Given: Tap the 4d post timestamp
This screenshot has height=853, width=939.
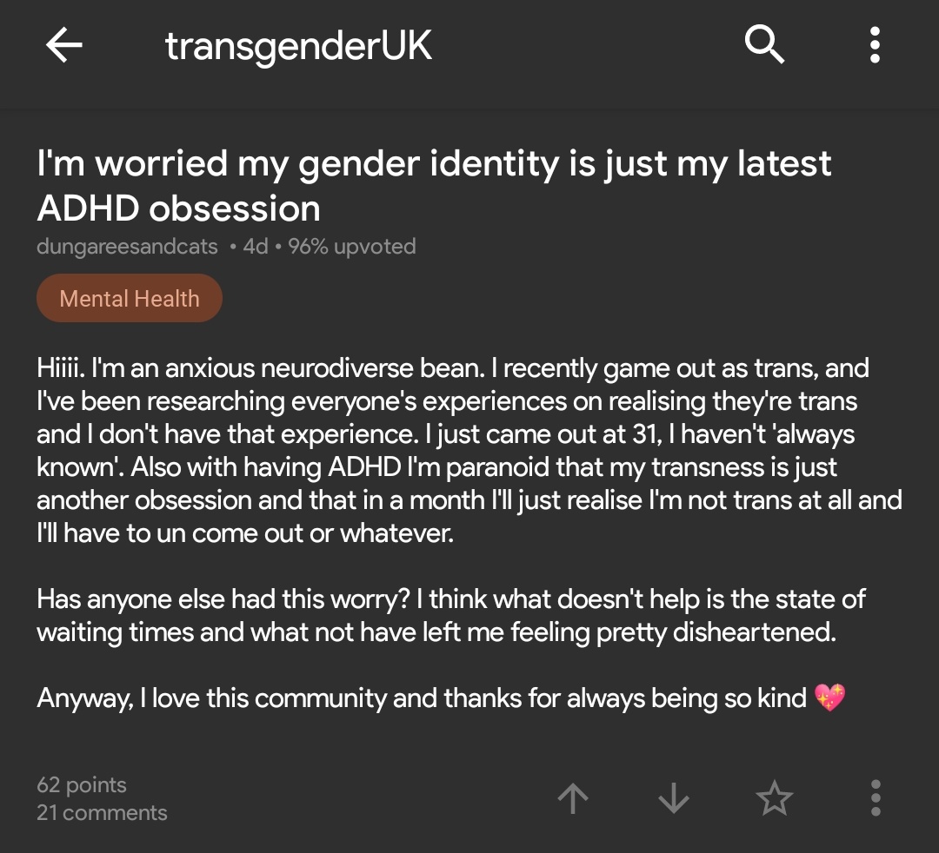Looking at the screenshot, I should pos(255,247).
